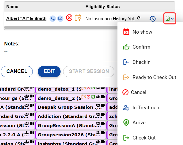Choose Cancel from status dropdown list
This screenshot has width=183, height=145.
[x=138, y=92]
